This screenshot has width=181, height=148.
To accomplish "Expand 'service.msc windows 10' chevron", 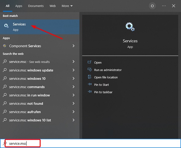I will (74, 78).
